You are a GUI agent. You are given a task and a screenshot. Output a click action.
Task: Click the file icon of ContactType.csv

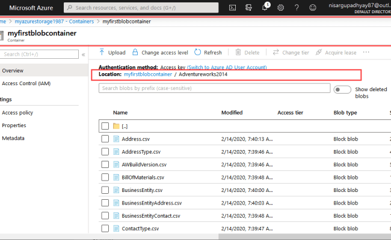(x=116, y=229)
